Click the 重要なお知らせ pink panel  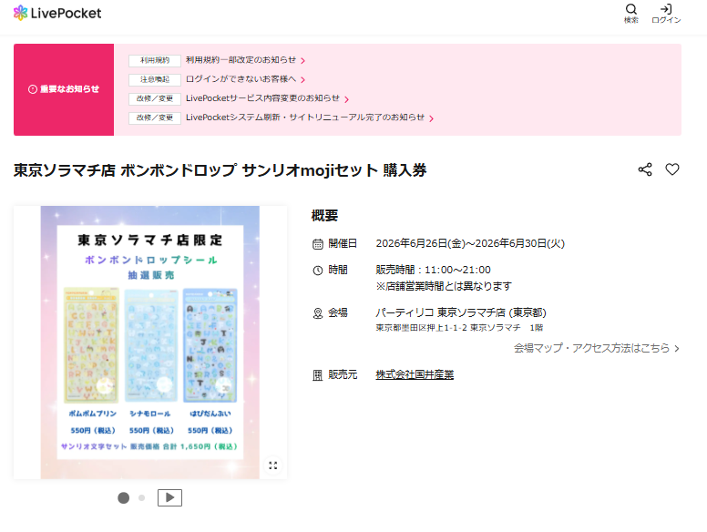tap(64, 89)
